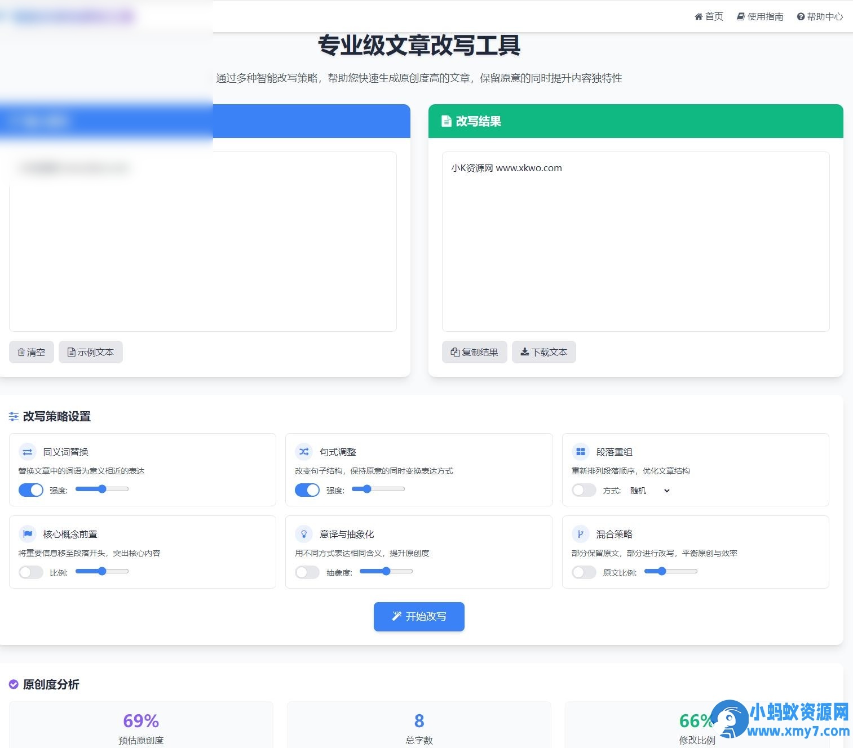
Task: Toggle off the 同义词替换 switch
Action: (x=31, y=489)
